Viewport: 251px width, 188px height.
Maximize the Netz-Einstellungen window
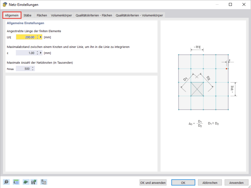(x=230, y=4)
